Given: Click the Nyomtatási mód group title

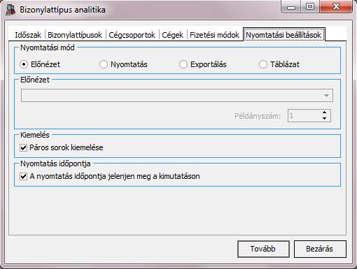Looking at the screenshot, I should point(48,48).
